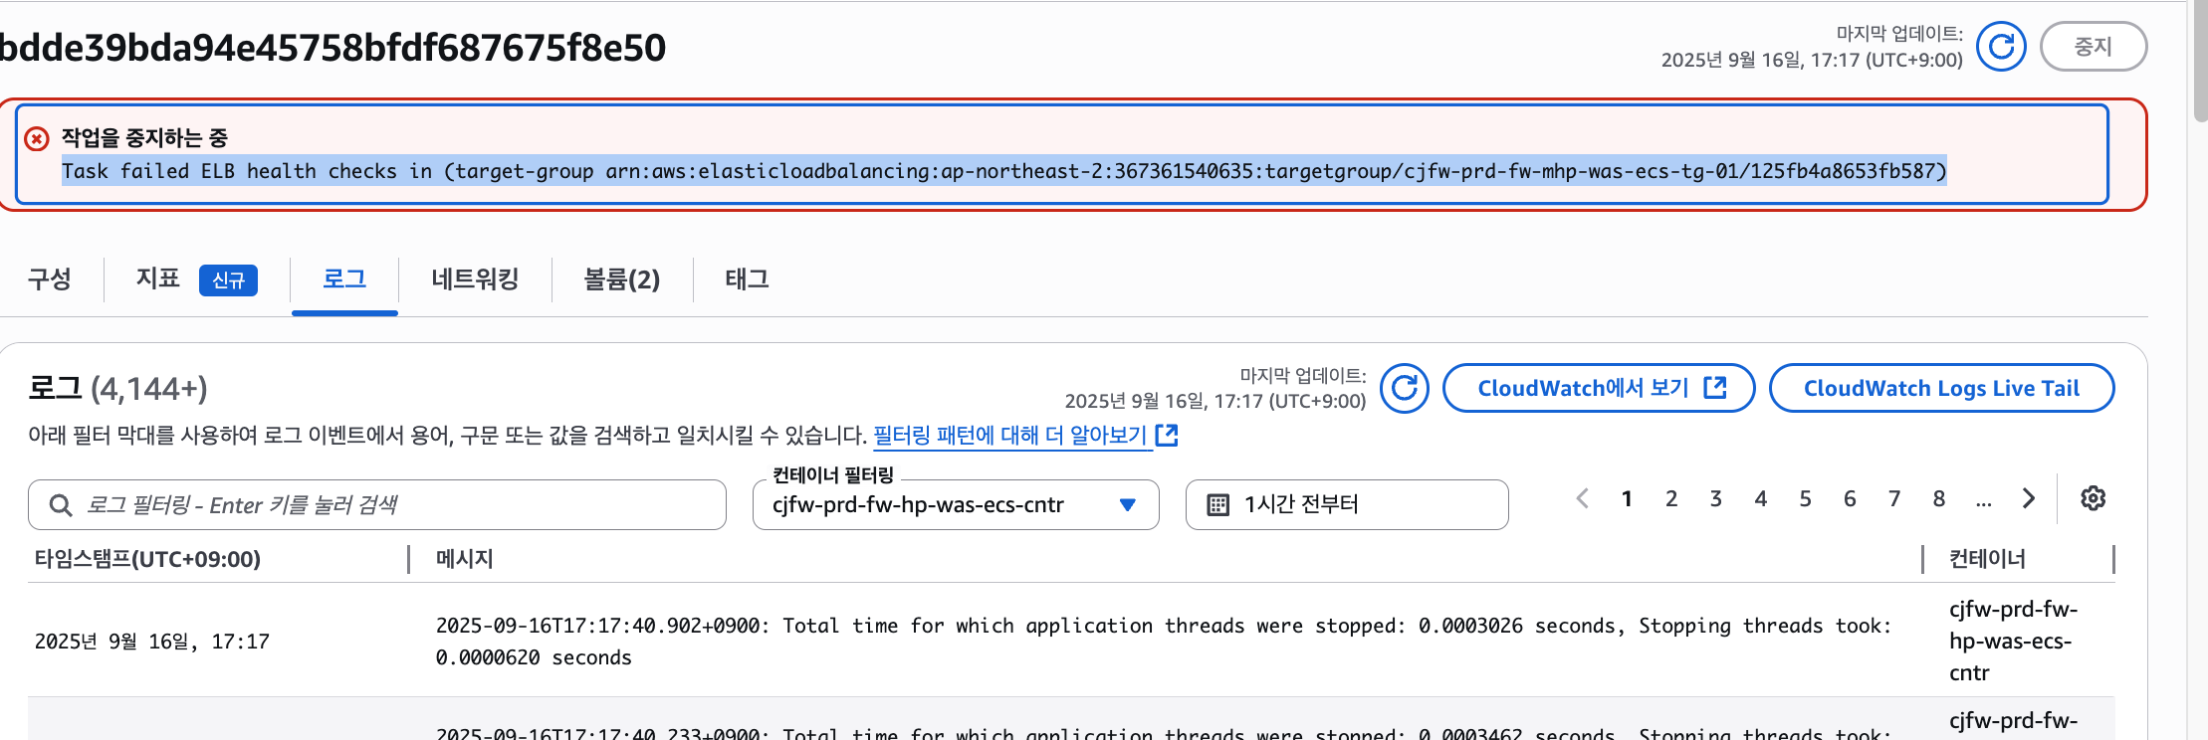Click the 신규 badge beside 지표
This screenshot has width=2208, height=740.
tap(228, 280)
